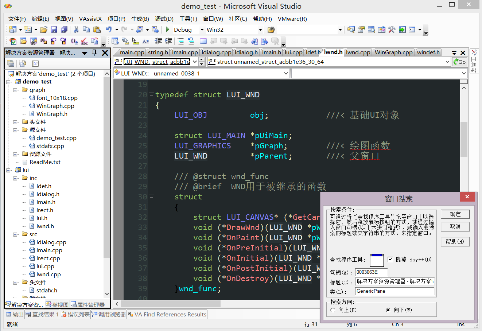This screenshot has height=331, width=482.
Task: Open ldialog.cpp in solution tree
Action: pyautogui.click(x=51, y=242)
